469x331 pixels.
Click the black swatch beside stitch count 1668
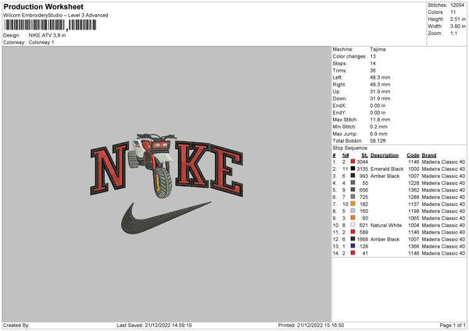click(x=353, y=239)
